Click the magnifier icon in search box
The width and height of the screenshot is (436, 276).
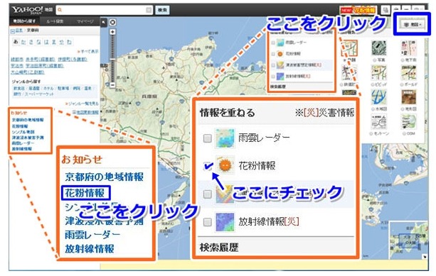60,10
